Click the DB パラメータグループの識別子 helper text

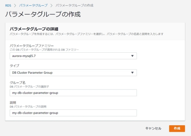coord(29,87)
